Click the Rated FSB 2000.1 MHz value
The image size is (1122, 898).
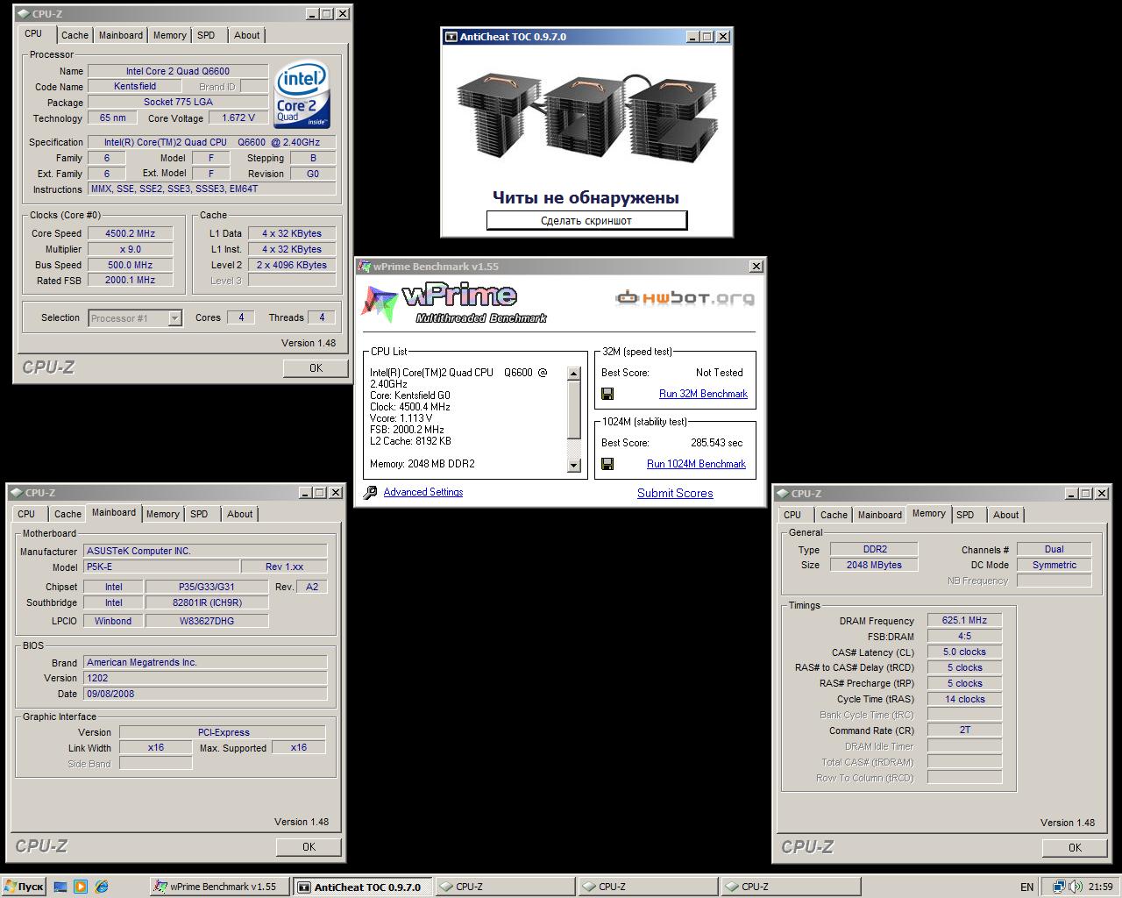(130, 281)
